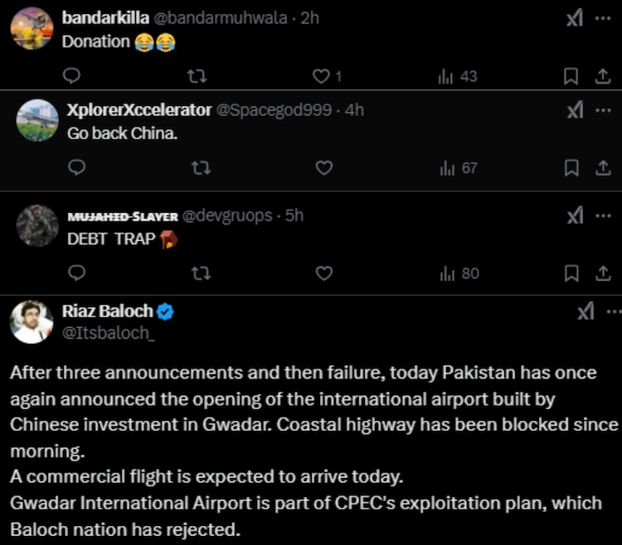The height and width of the screenshot is (545, 622).
Task: Repost bandarkilla's Donation tweet
Action: [x=197, y=76]
